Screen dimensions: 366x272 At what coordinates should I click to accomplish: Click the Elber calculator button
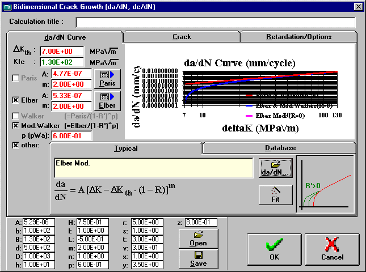click(107, 100)
